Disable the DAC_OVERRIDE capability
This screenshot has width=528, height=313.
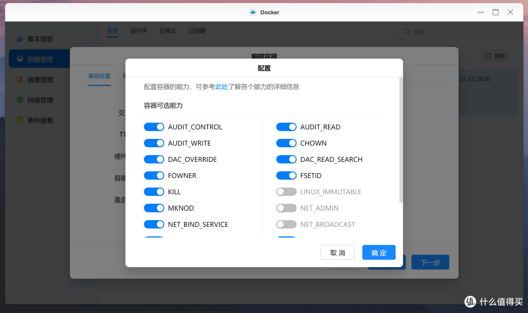(x=154, y=159)
